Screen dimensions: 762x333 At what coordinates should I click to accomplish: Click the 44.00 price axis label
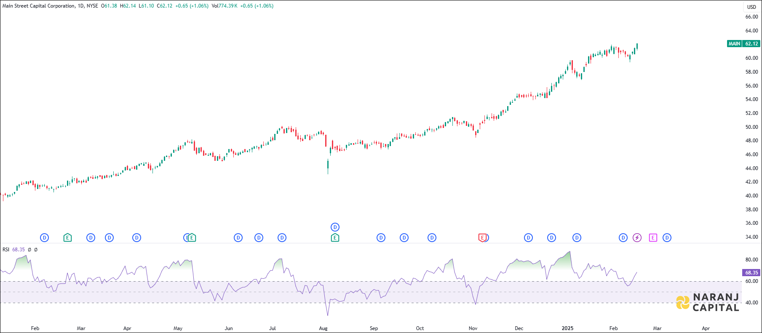click(x=751, y=168)
